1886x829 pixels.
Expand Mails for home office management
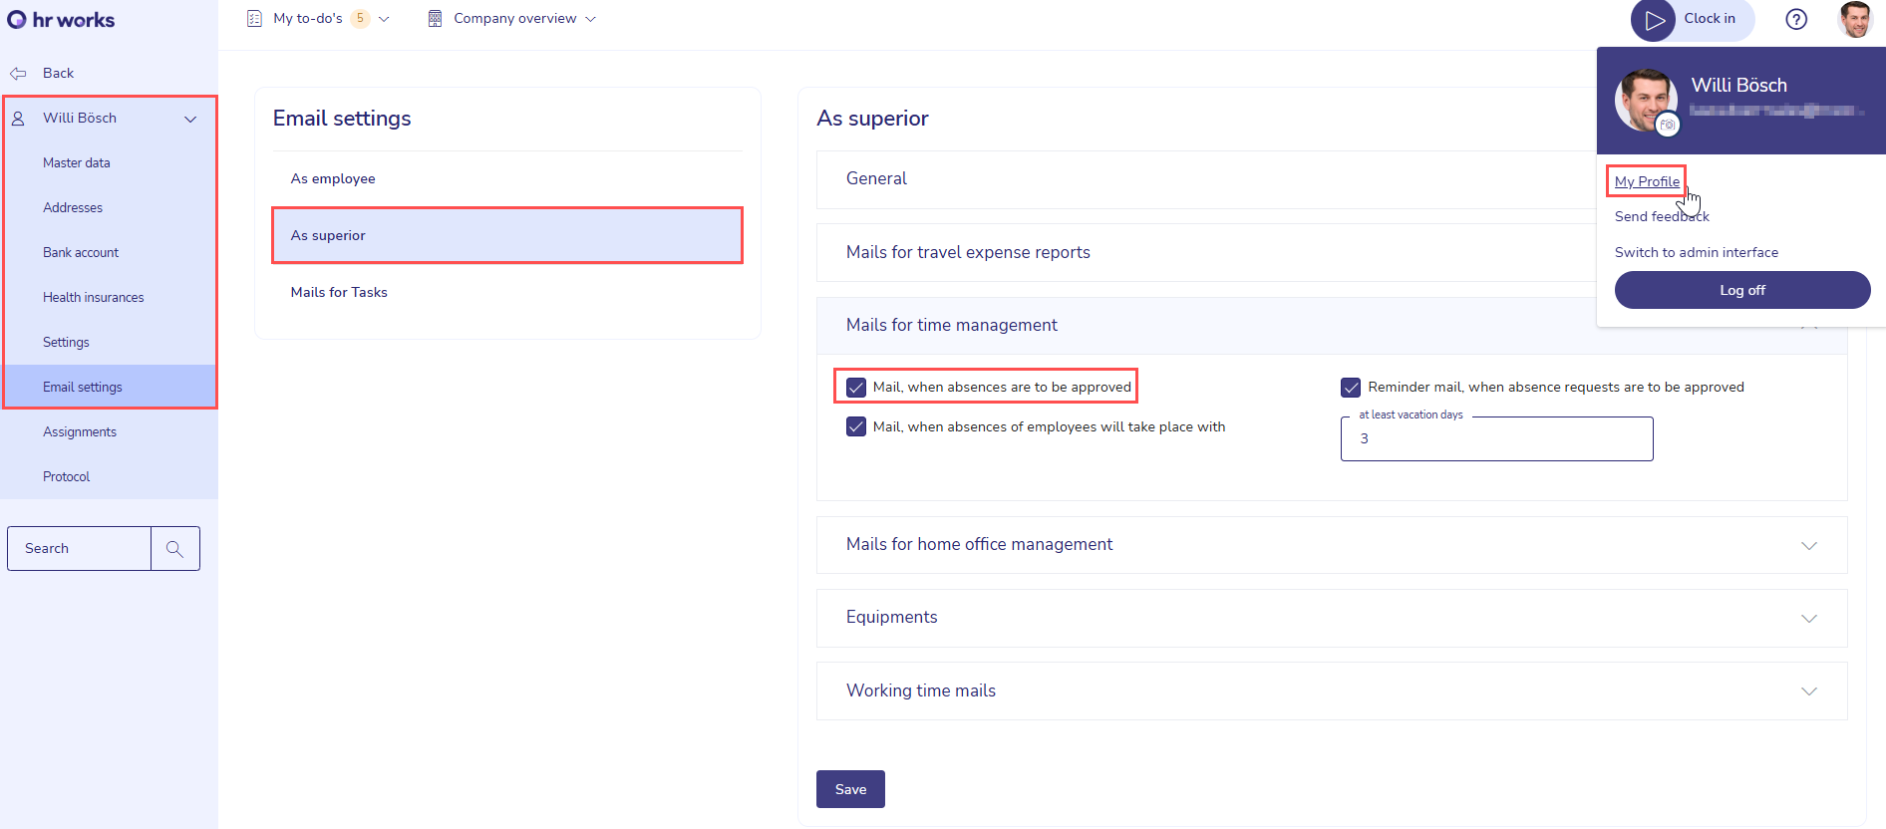[1808, 545]
